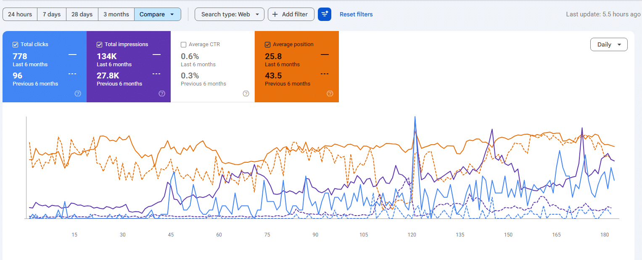
Task: Click the sparkle filter icon button
Action: click(x=325, y=14)
